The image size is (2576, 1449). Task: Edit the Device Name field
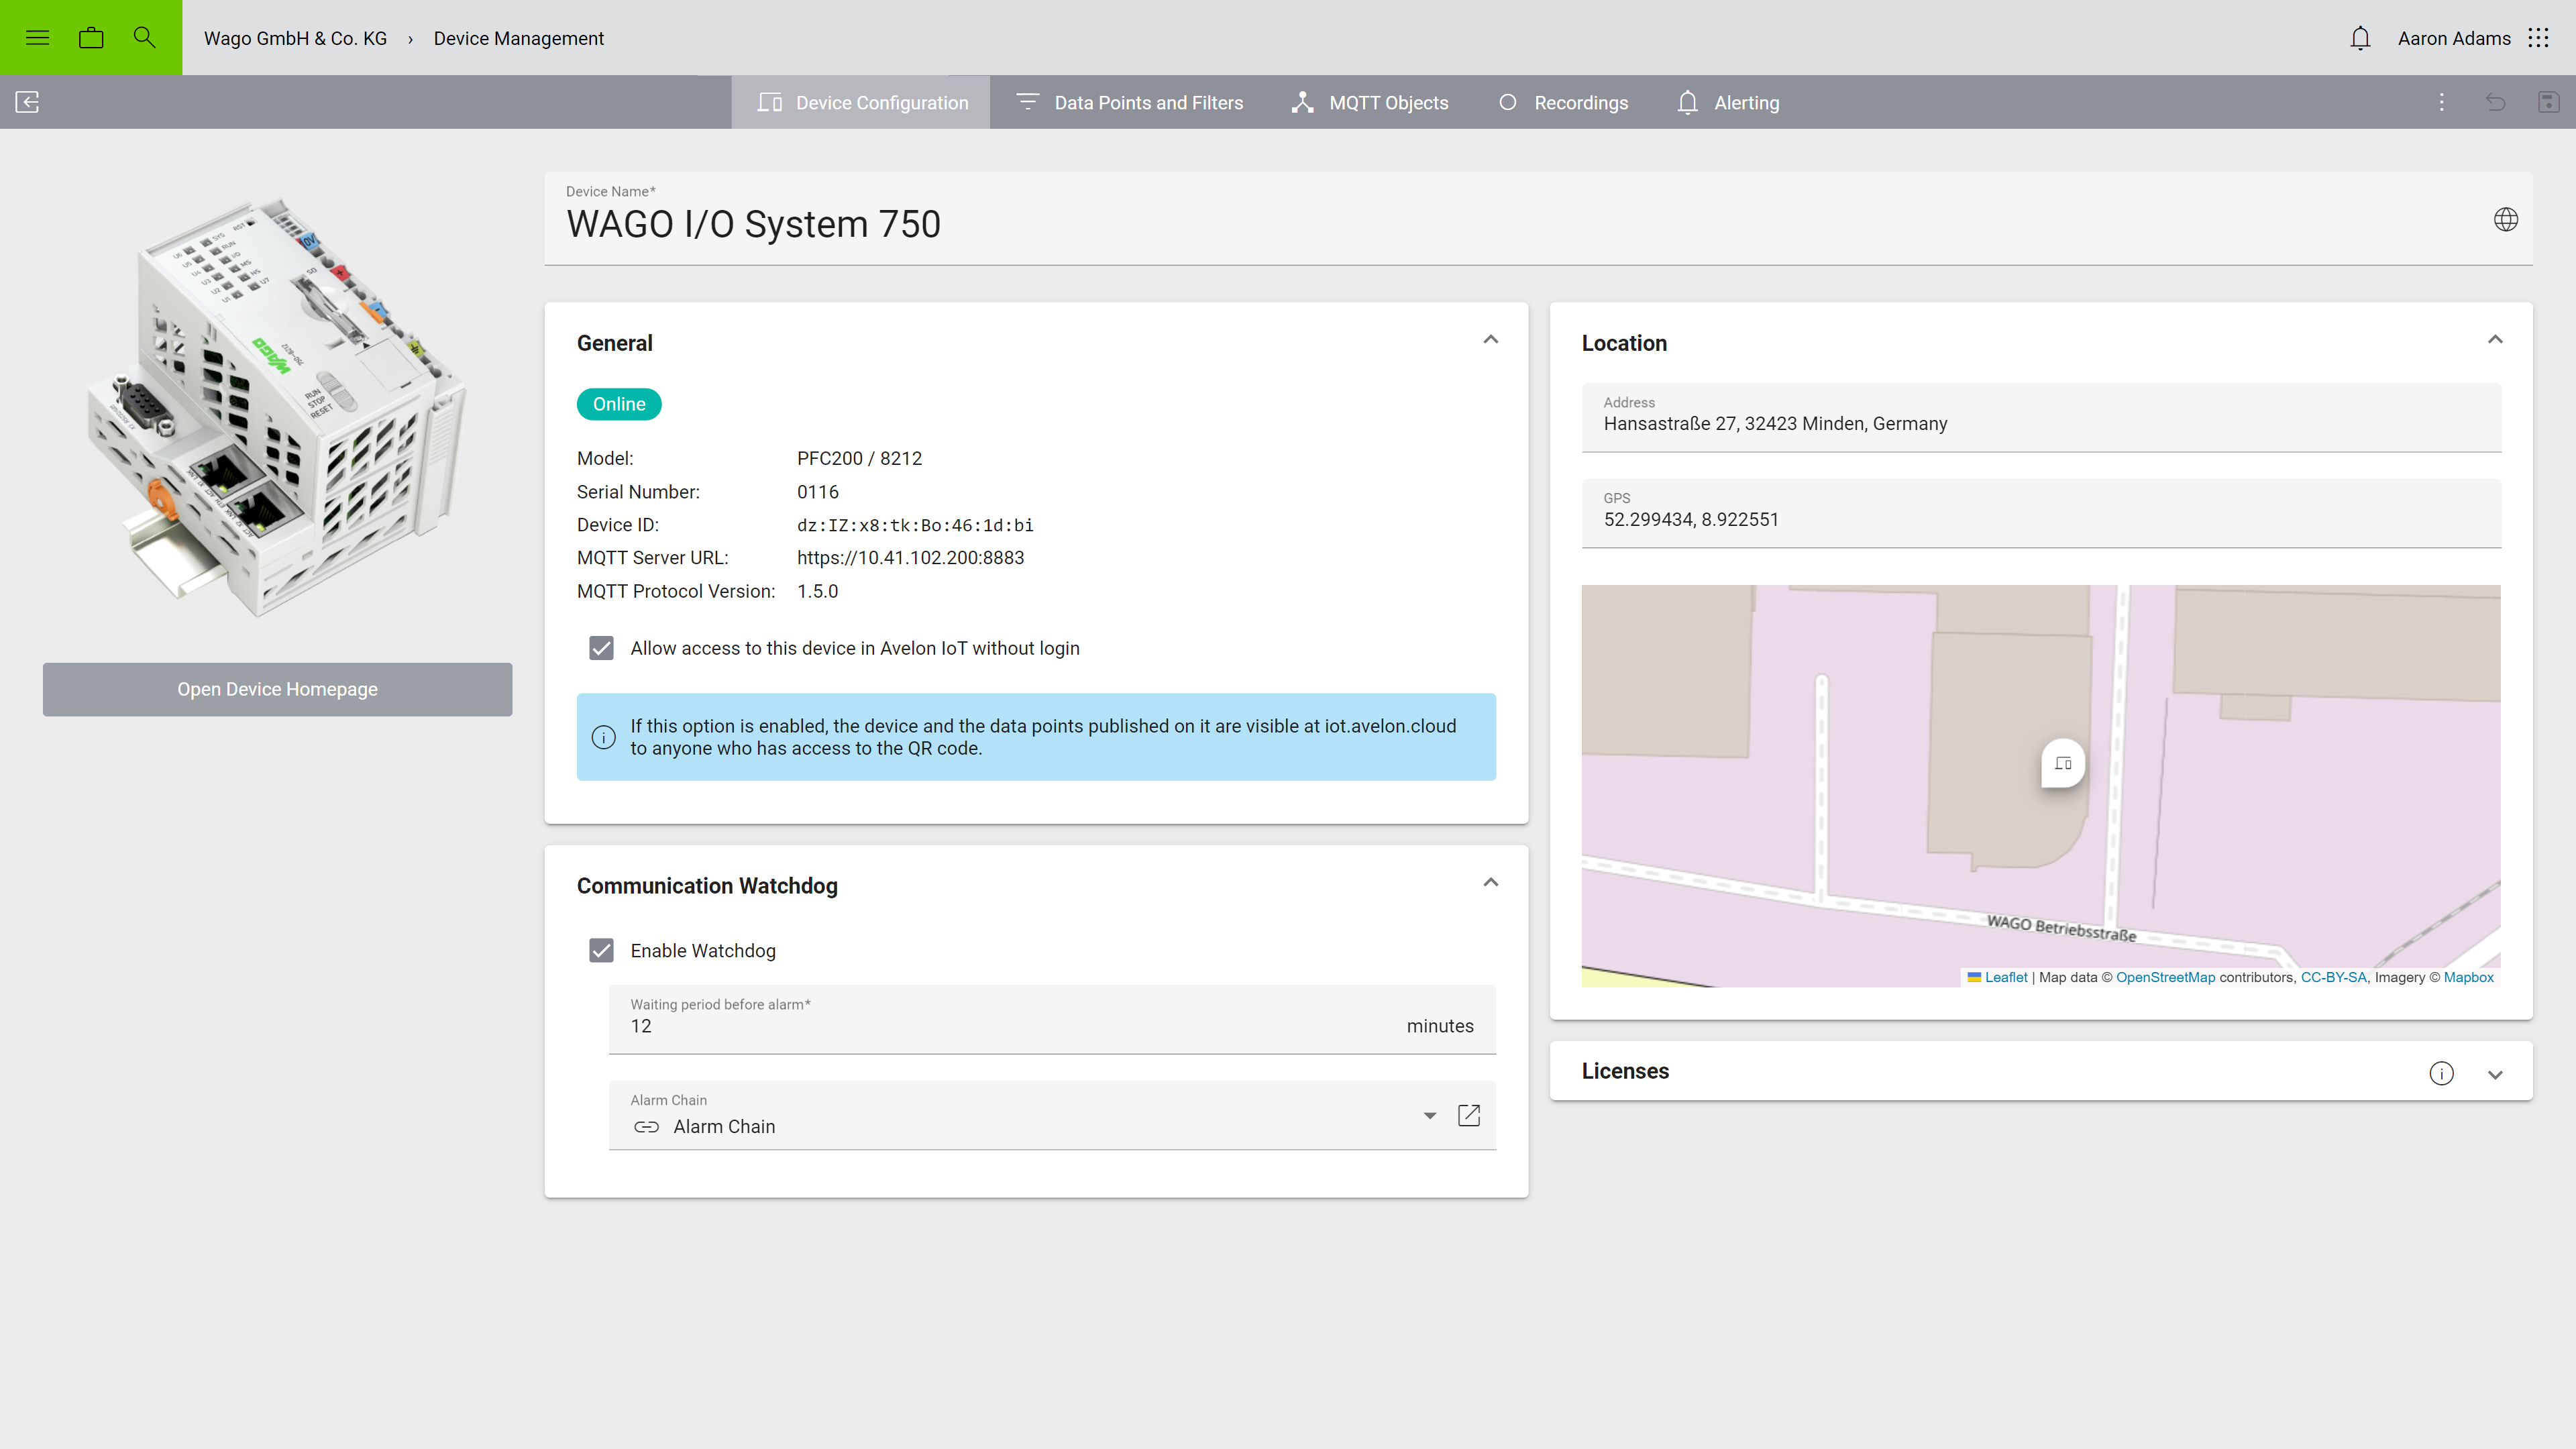click(x=1538, y=218)
